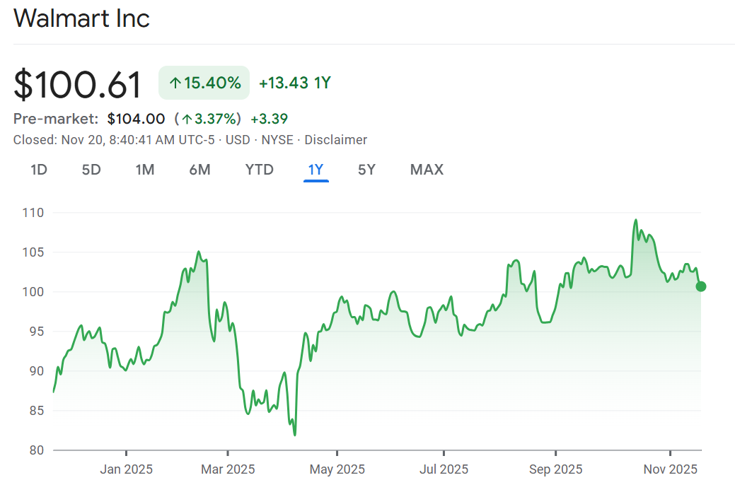
Task: Click the Jan 2025 axis label
Action: (126, 469)
